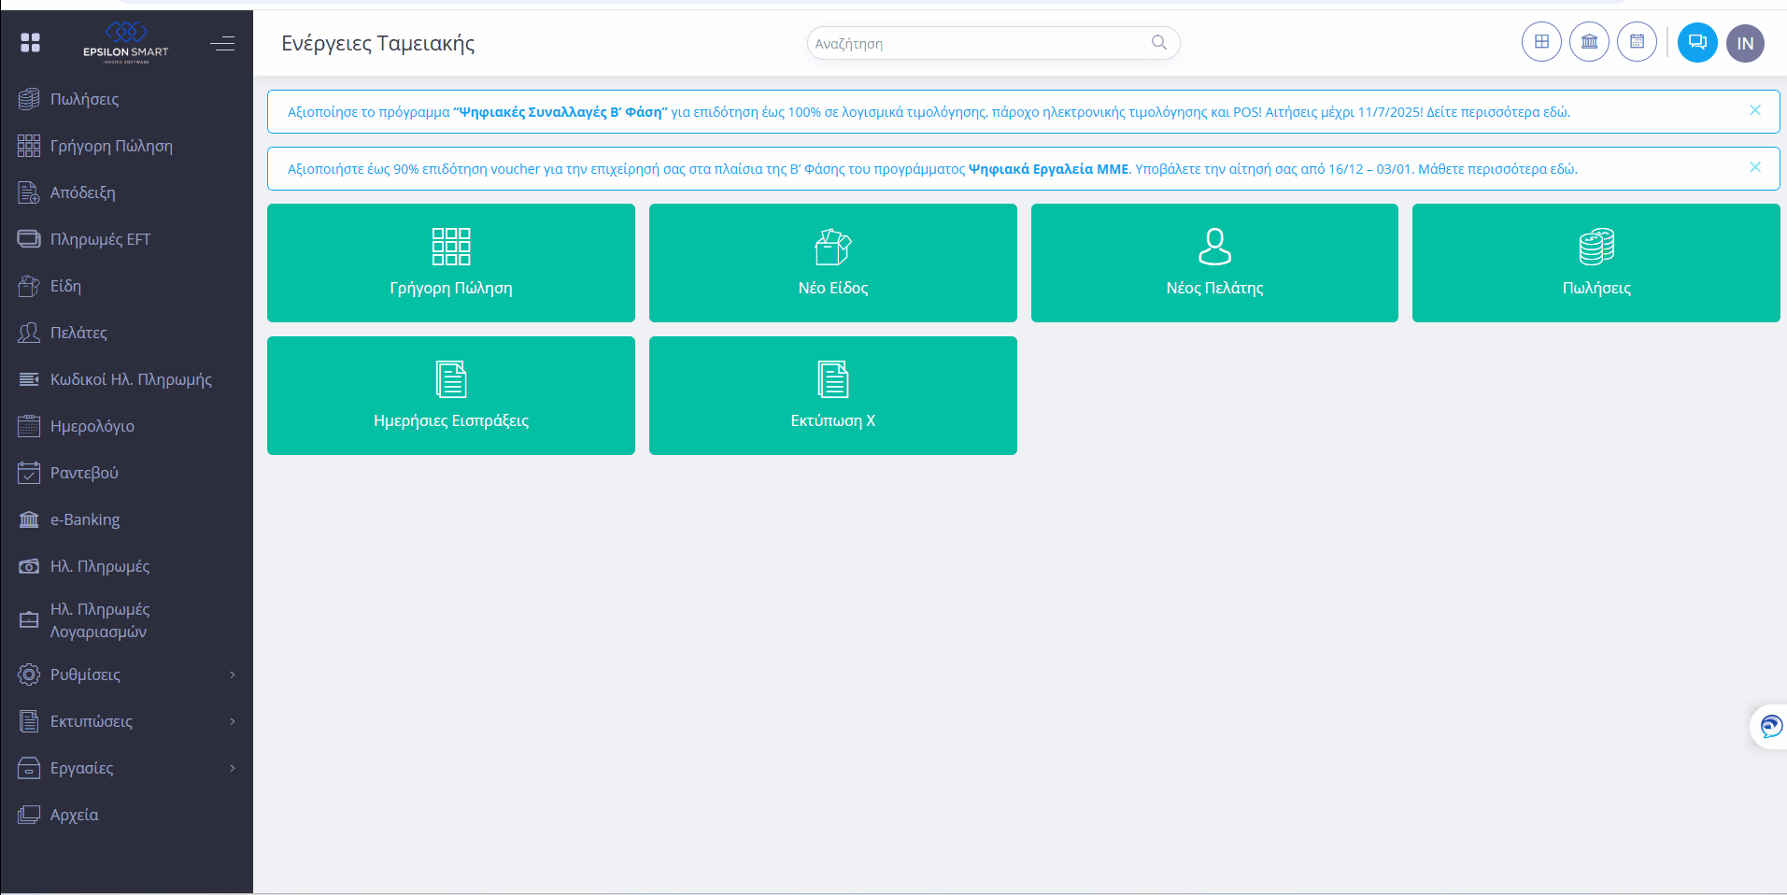
Task: Click the apps grid icon in top-left corner
Action: 30,43
